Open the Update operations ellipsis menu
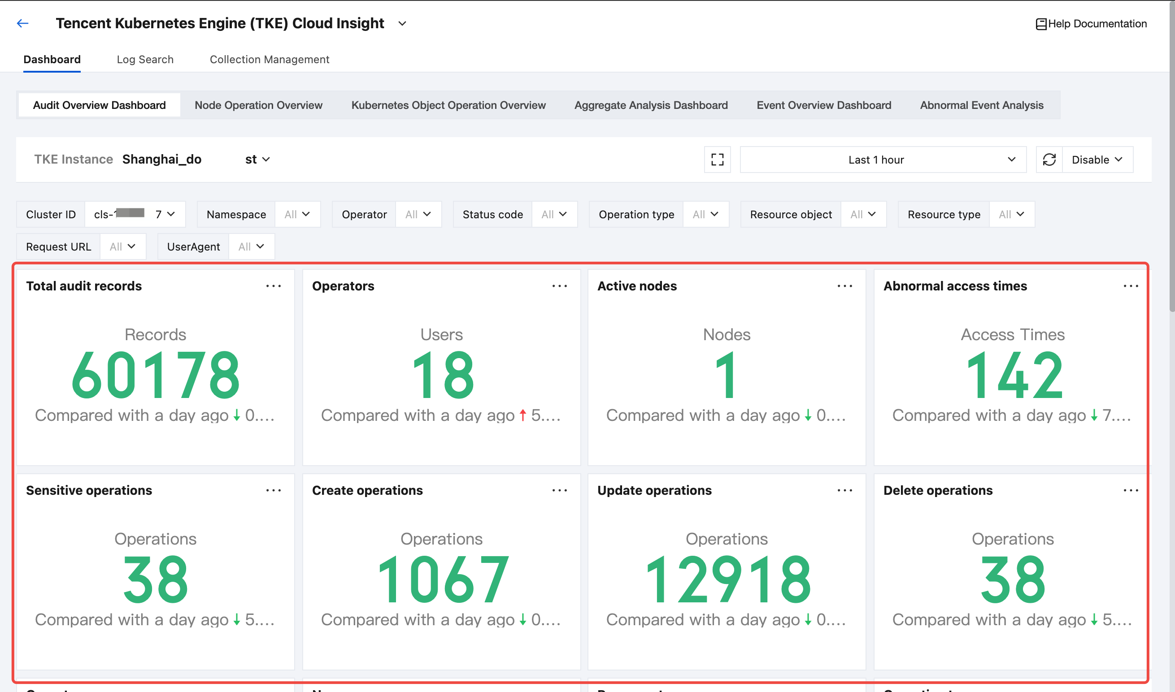 (x=845, y=490)
